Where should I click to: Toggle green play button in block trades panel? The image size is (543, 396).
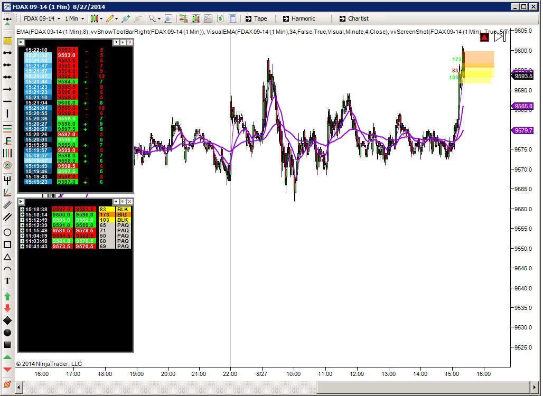click(21, 202)
